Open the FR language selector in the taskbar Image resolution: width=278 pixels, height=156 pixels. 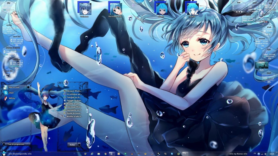pos(255,154)
